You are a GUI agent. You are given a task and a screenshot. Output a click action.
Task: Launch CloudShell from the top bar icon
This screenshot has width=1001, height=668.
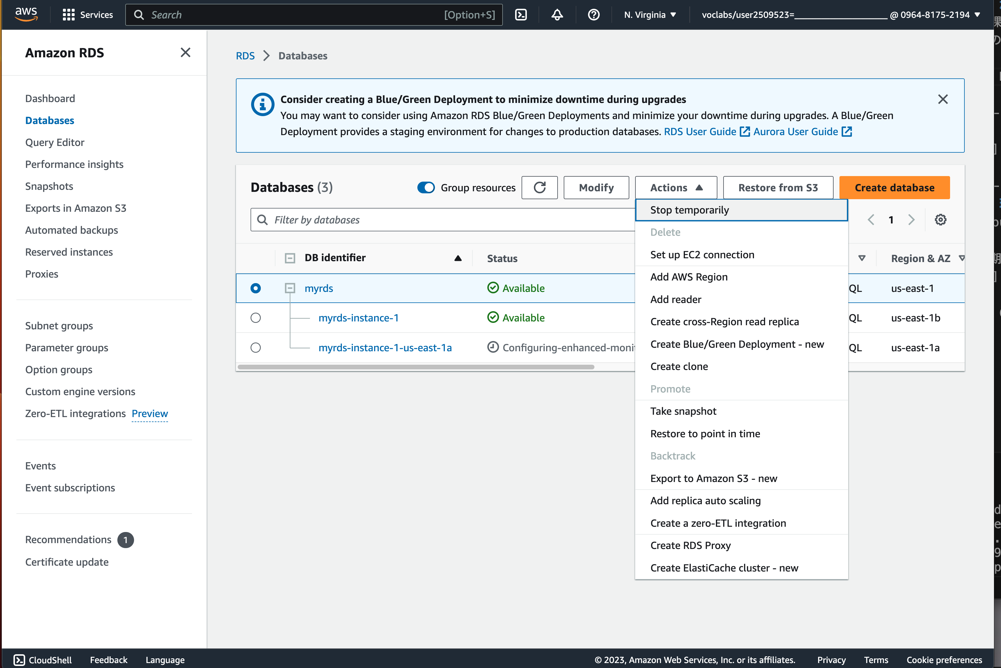[x=521, y=15]
